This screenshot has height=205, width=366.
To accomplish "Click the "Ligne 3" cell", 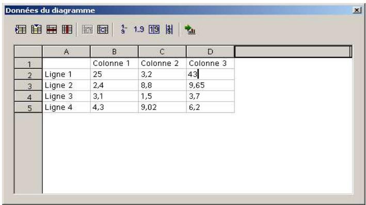I will 66,96.
